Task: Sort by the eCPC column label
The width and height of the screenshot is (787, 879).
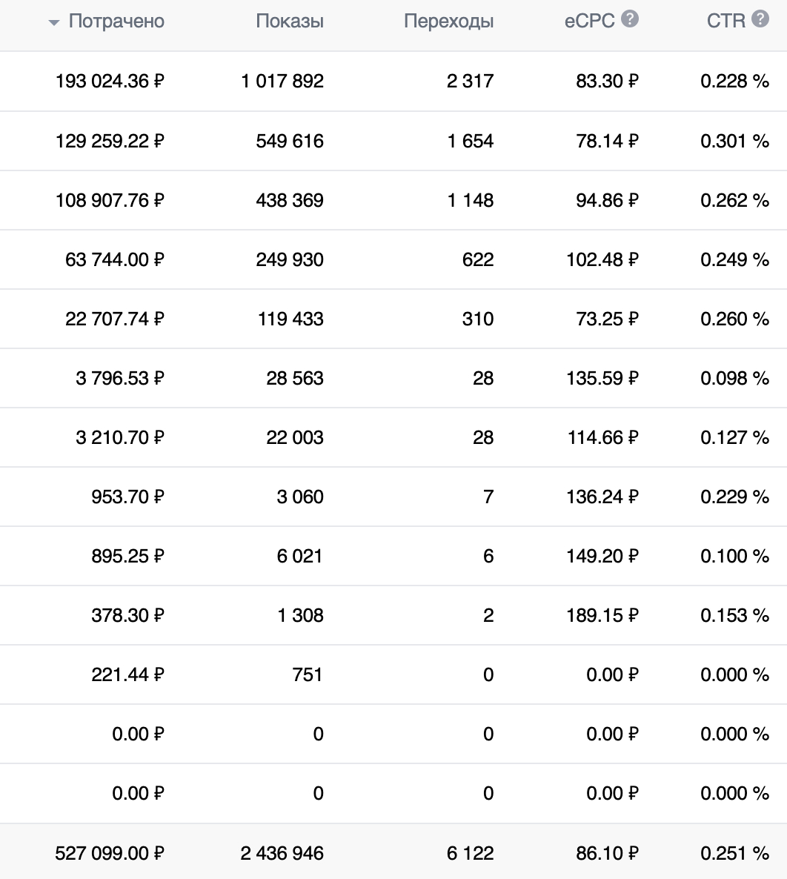Action: click(590, 21)
